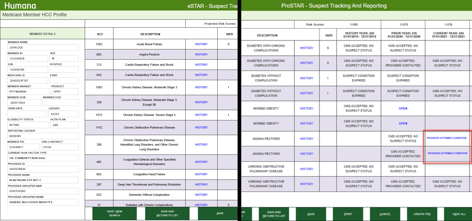The width and height of the screenshot is (472, 221).
Task: Click the risk score 1.038
Action: tap(448, 24)
